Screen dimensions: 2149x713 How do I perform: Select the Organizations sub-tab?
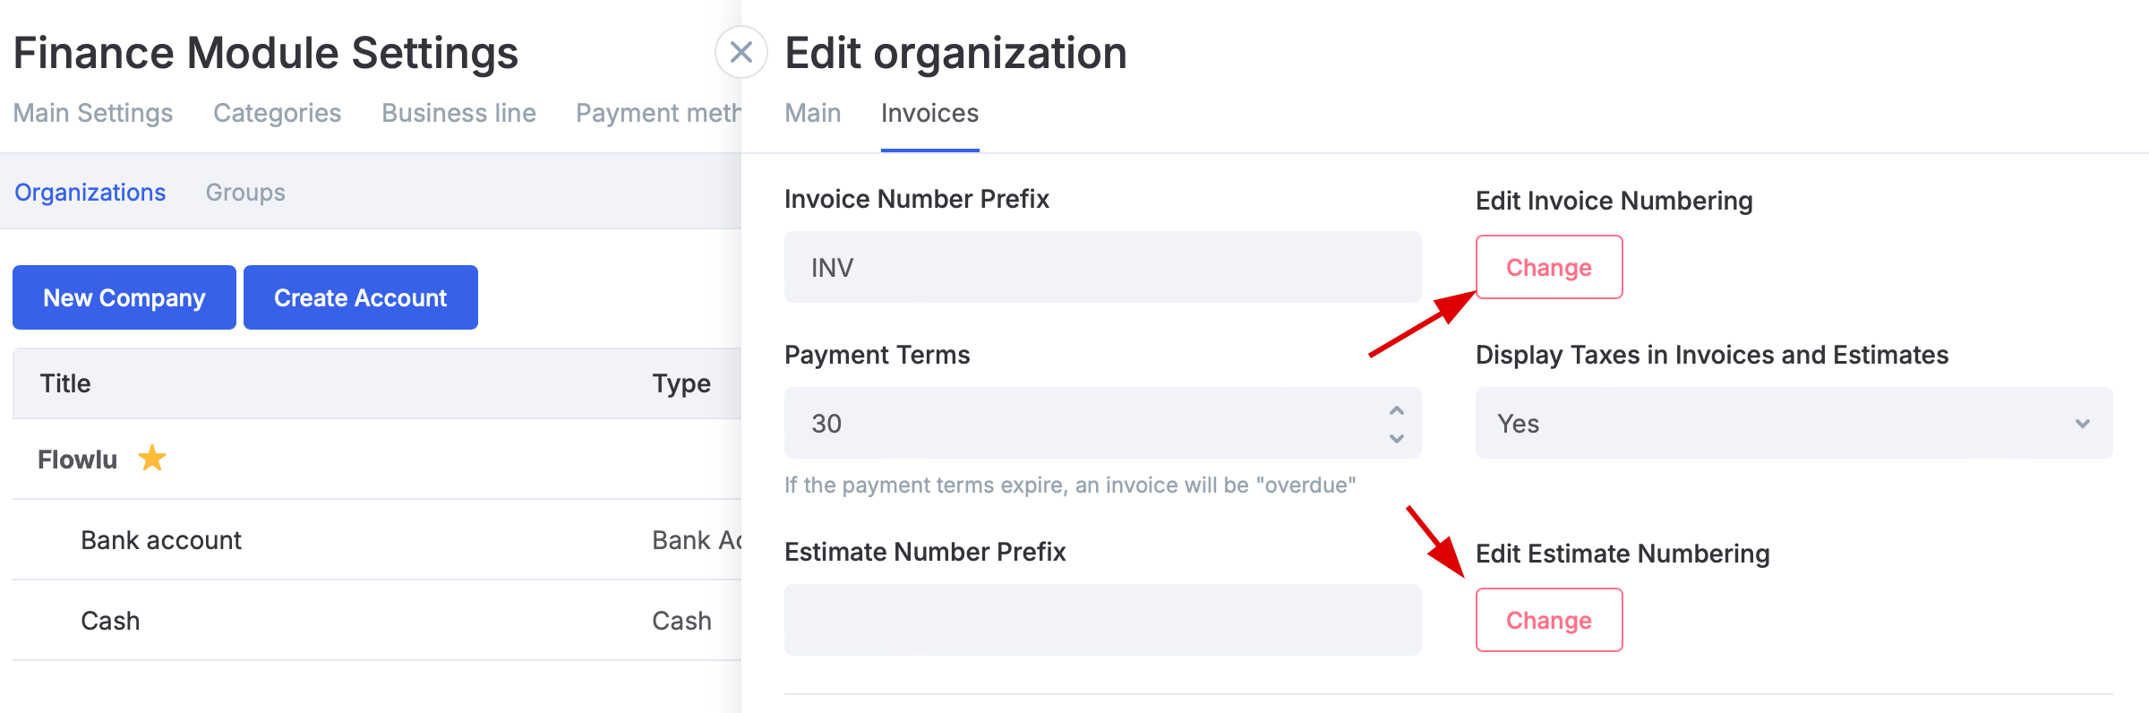(90, 193)
